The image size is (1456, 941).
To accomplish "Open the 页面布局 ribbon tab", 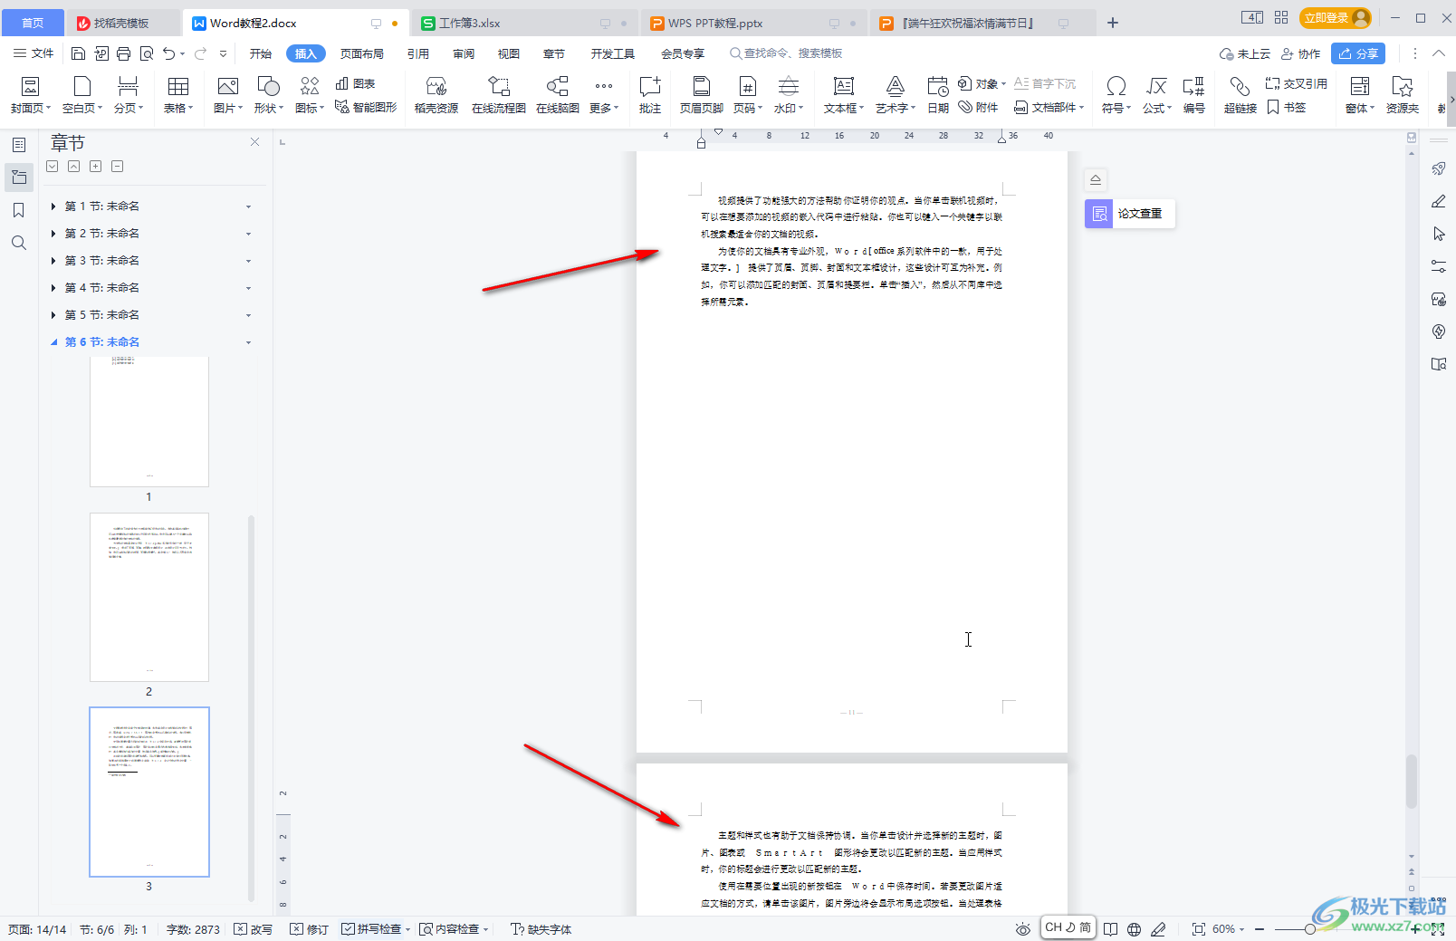I will pos(362,53).
